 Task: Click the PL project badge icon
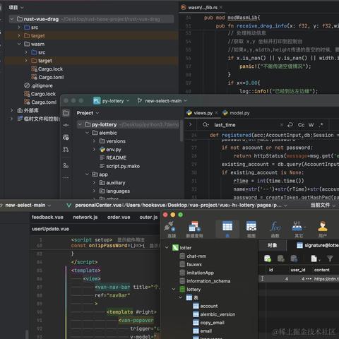[97, 101]
